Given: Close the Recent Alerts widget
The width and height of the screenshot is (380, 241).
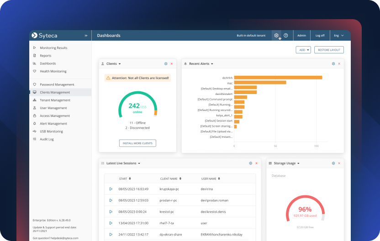Looking at the screenshot, I should tap(339, 64).
